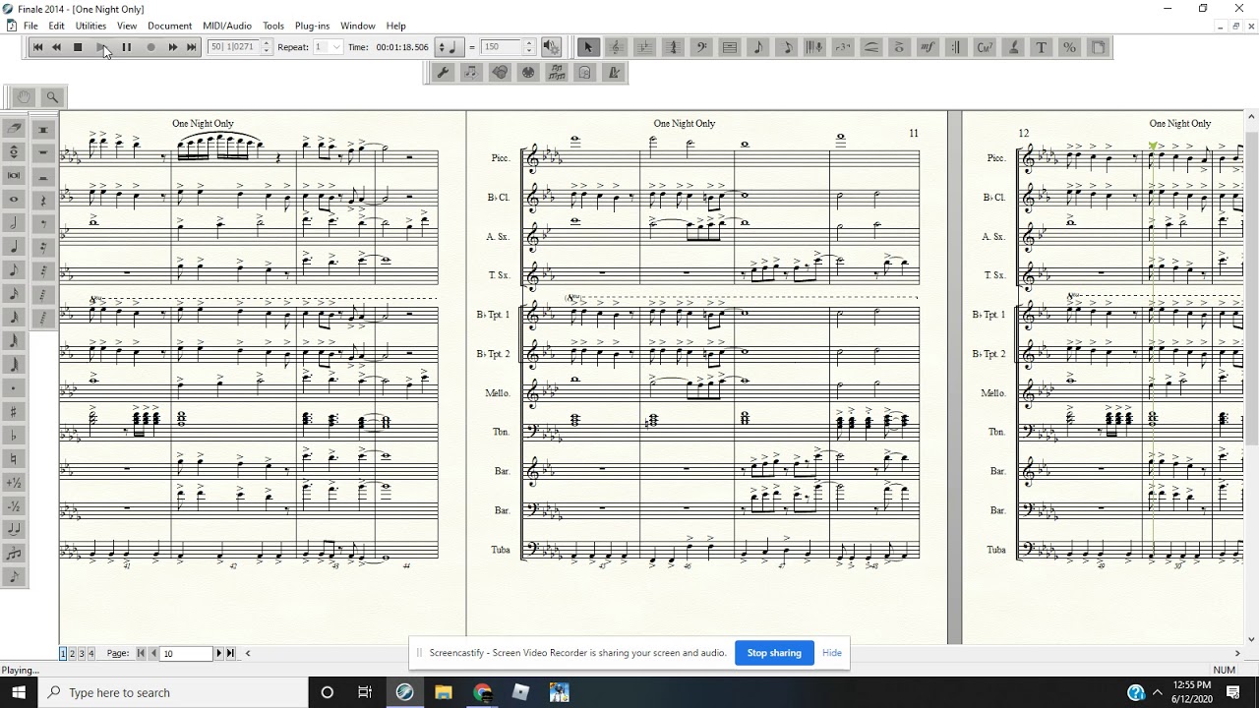Image resolution: width=1259 pixels, height=708 pixels.
Task: Select the Zoom magnifier tool
Action: [x=52, y=96]
